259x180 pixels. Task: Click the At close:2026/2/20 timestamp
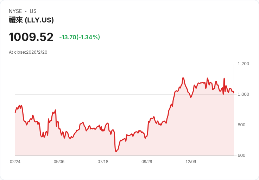tap(28, 52)
